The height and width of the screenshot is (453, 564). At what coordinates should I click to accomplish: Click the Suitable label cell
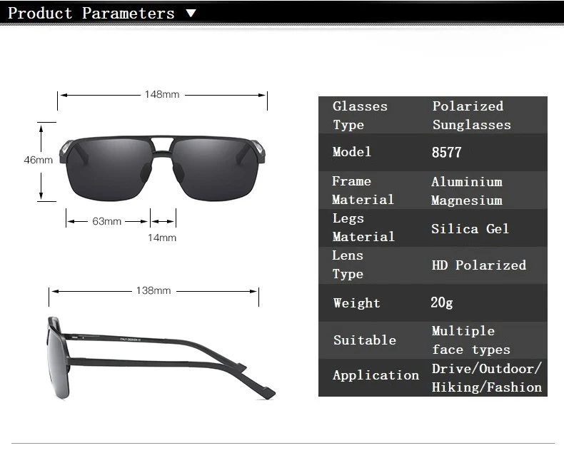[x=365, y=340]
